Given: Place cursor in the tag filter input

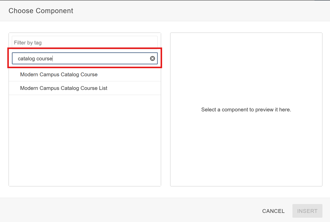Looking at the screenshot, I should click(x=84, y=43).
